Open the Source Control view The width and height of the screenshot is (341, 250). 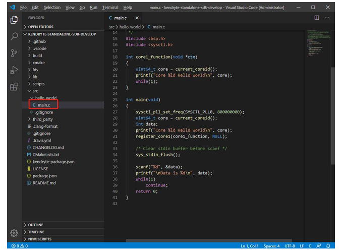(14, 53)
